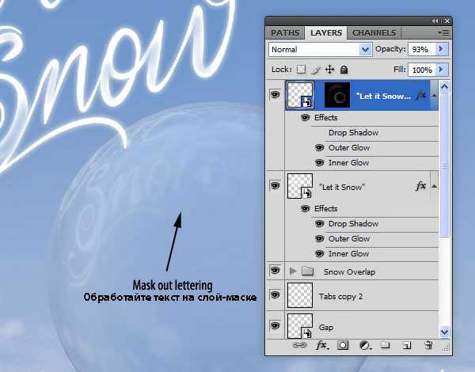Click the Add layer mask icon
Image resolution: width=475 pixels, height=372 pixels.
click(x=343, y=345)
